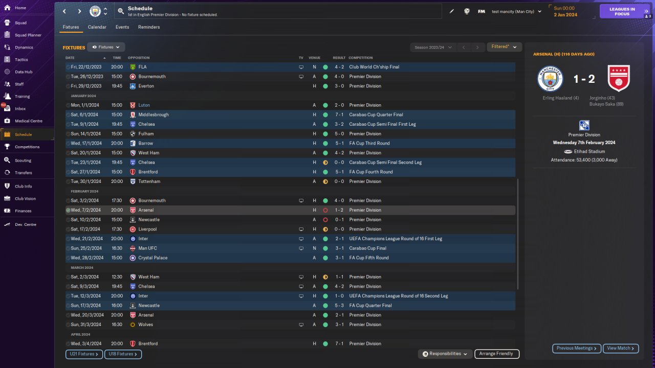Go to the previous season with the left chevron

pos(464,48)
